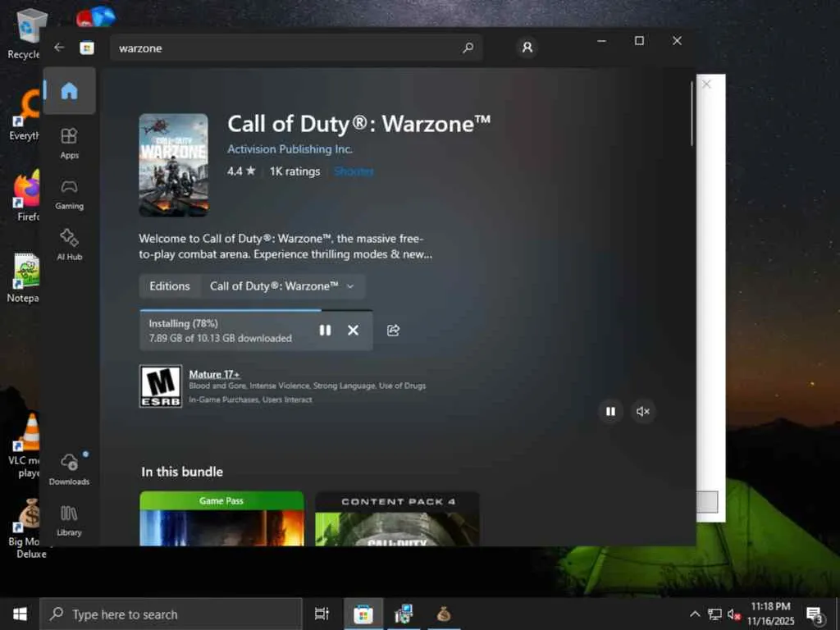This screenshot has height=630, width=840.
Task: Click the installer taskbar icon
Action: pos(403,614)
